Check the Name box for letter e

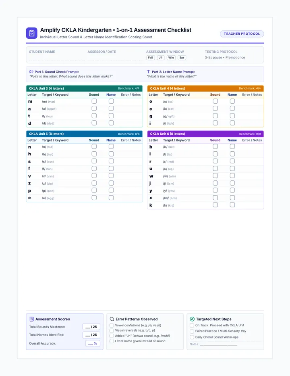click(x=111, y=198)
